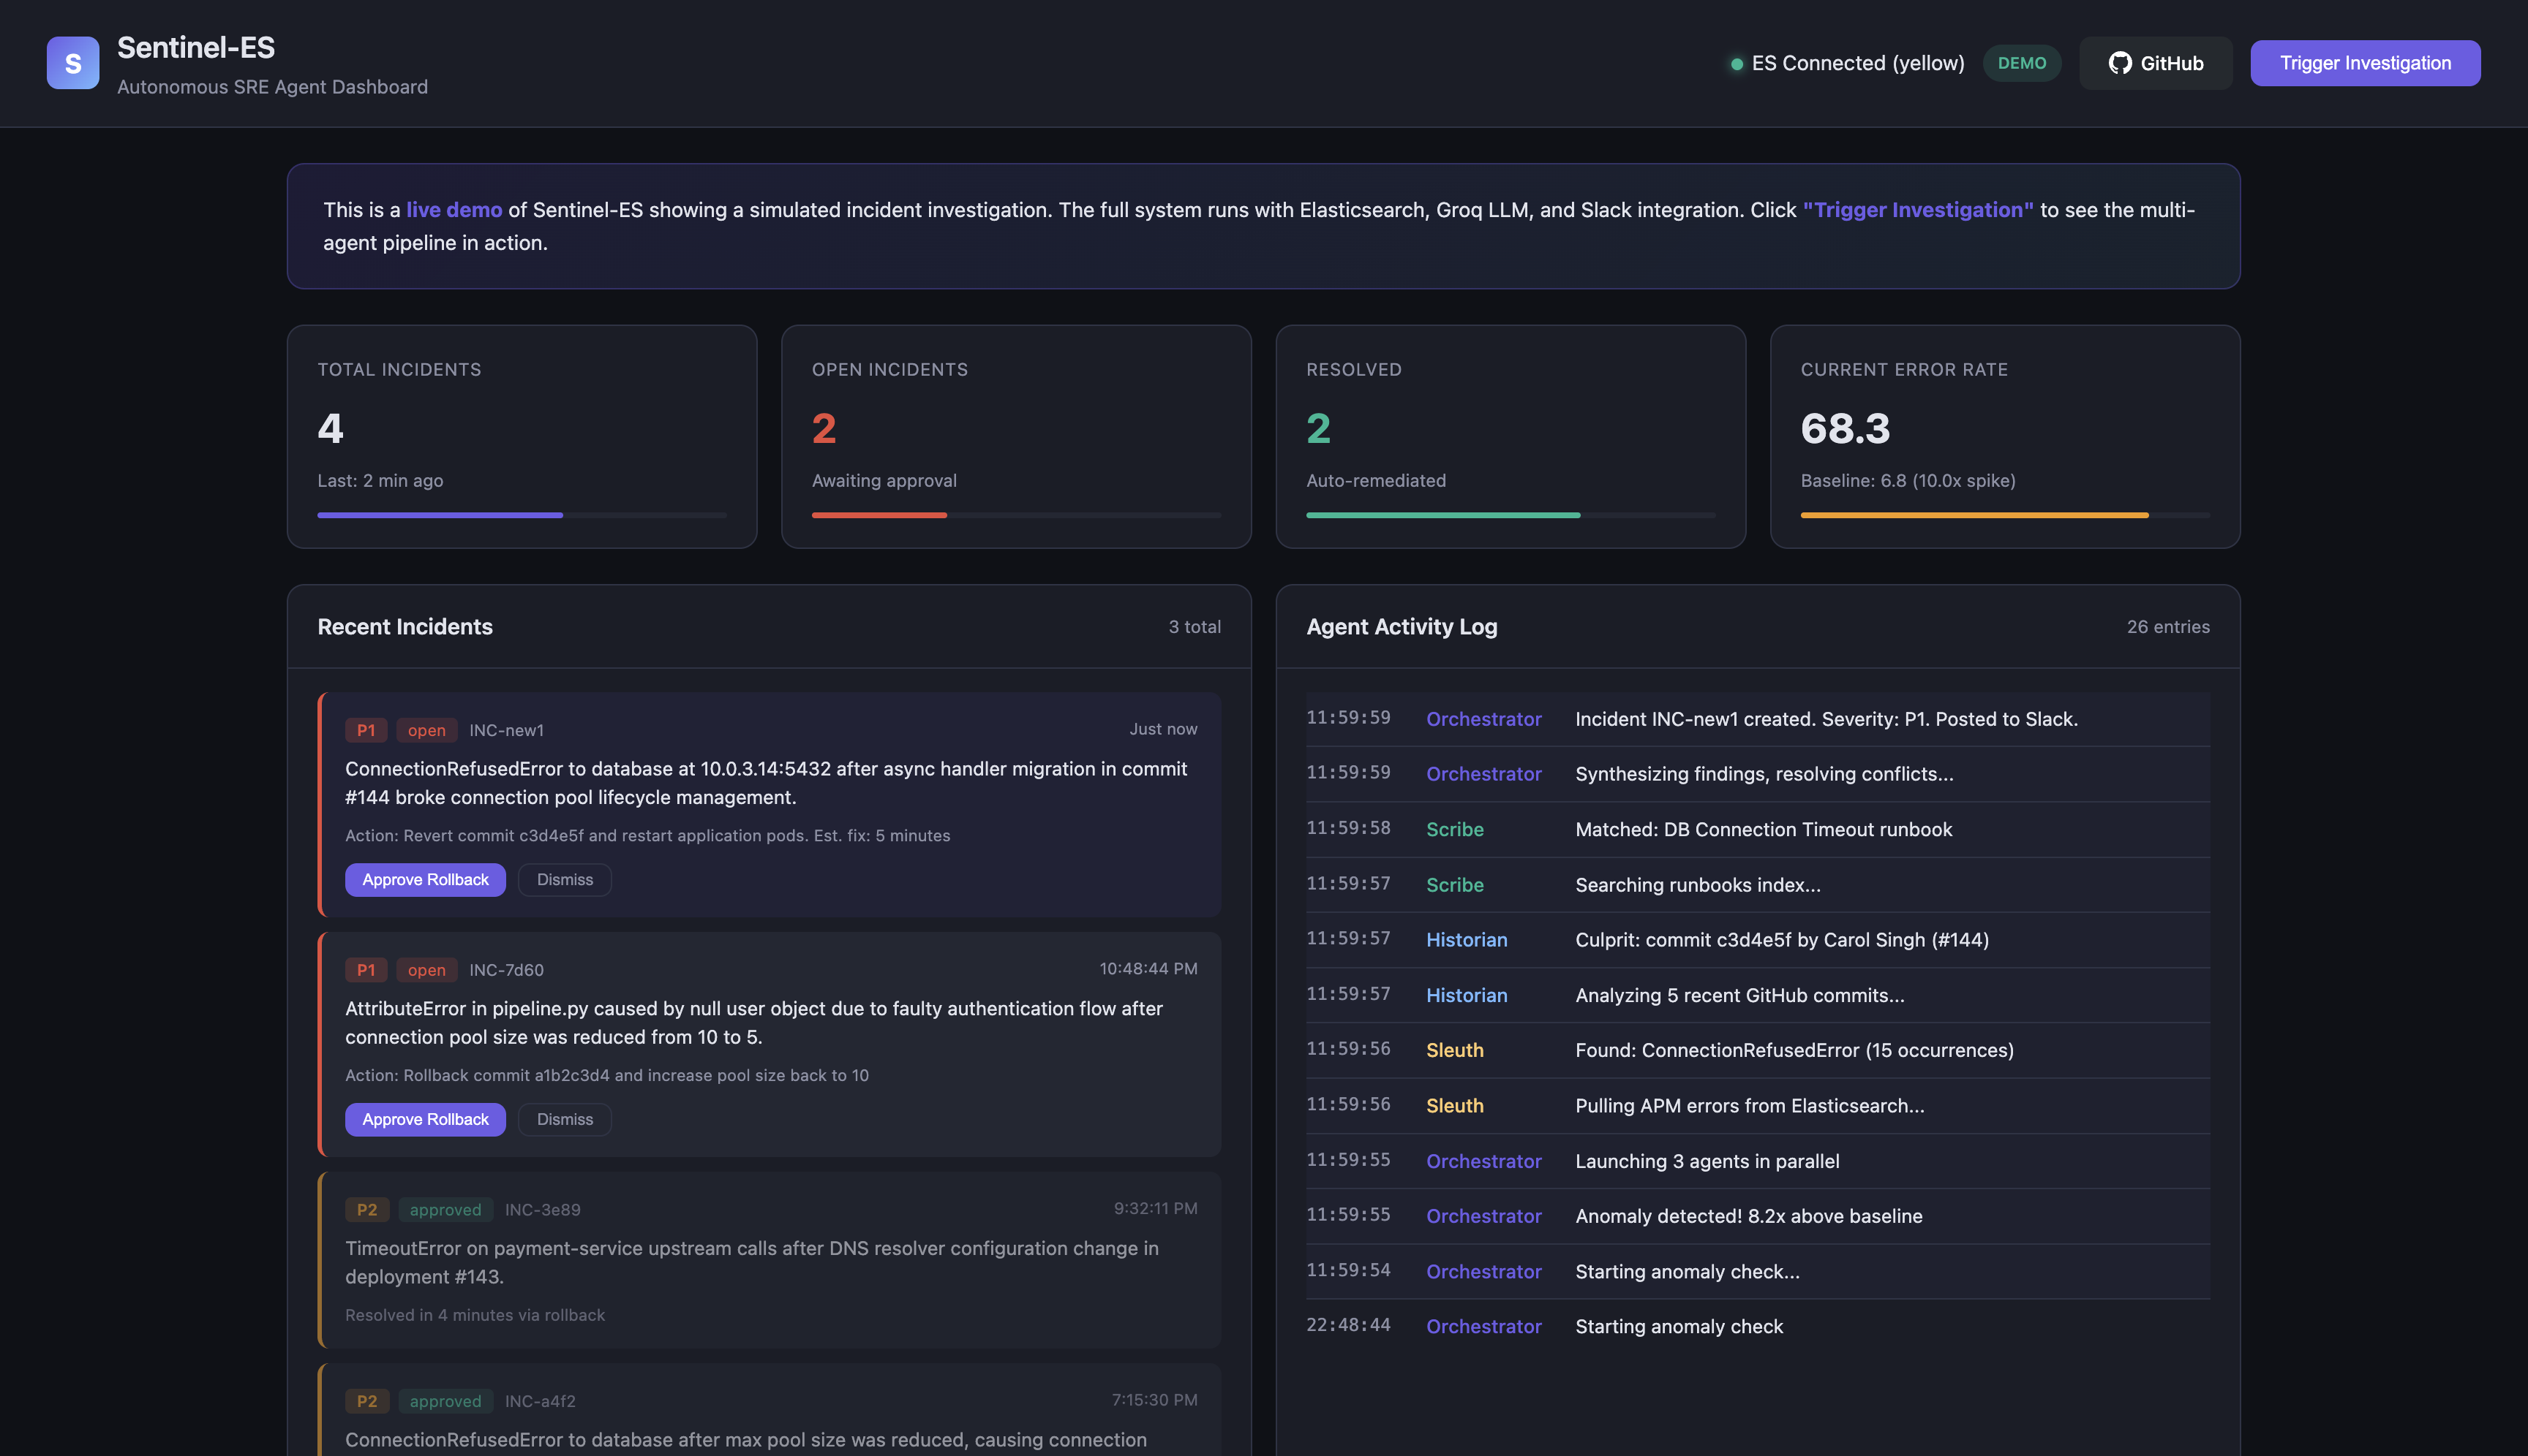Dismiss incident INC-7d60
The image size is (2528, 1456).
pos(565,1119)
